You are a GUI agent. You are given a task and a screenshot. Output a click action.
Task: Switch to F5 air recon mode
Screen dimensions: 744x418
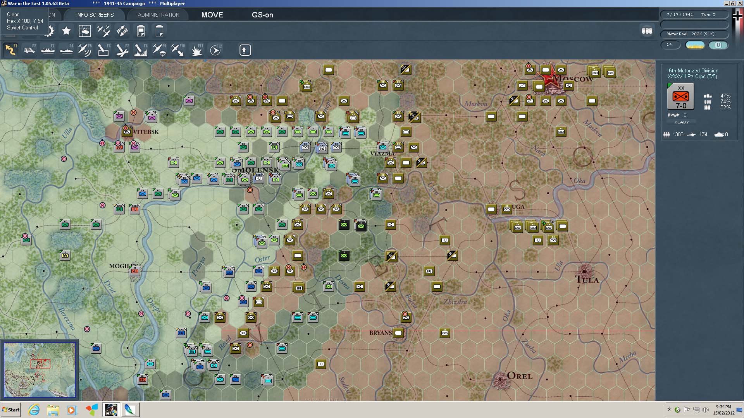click(85, 50)
